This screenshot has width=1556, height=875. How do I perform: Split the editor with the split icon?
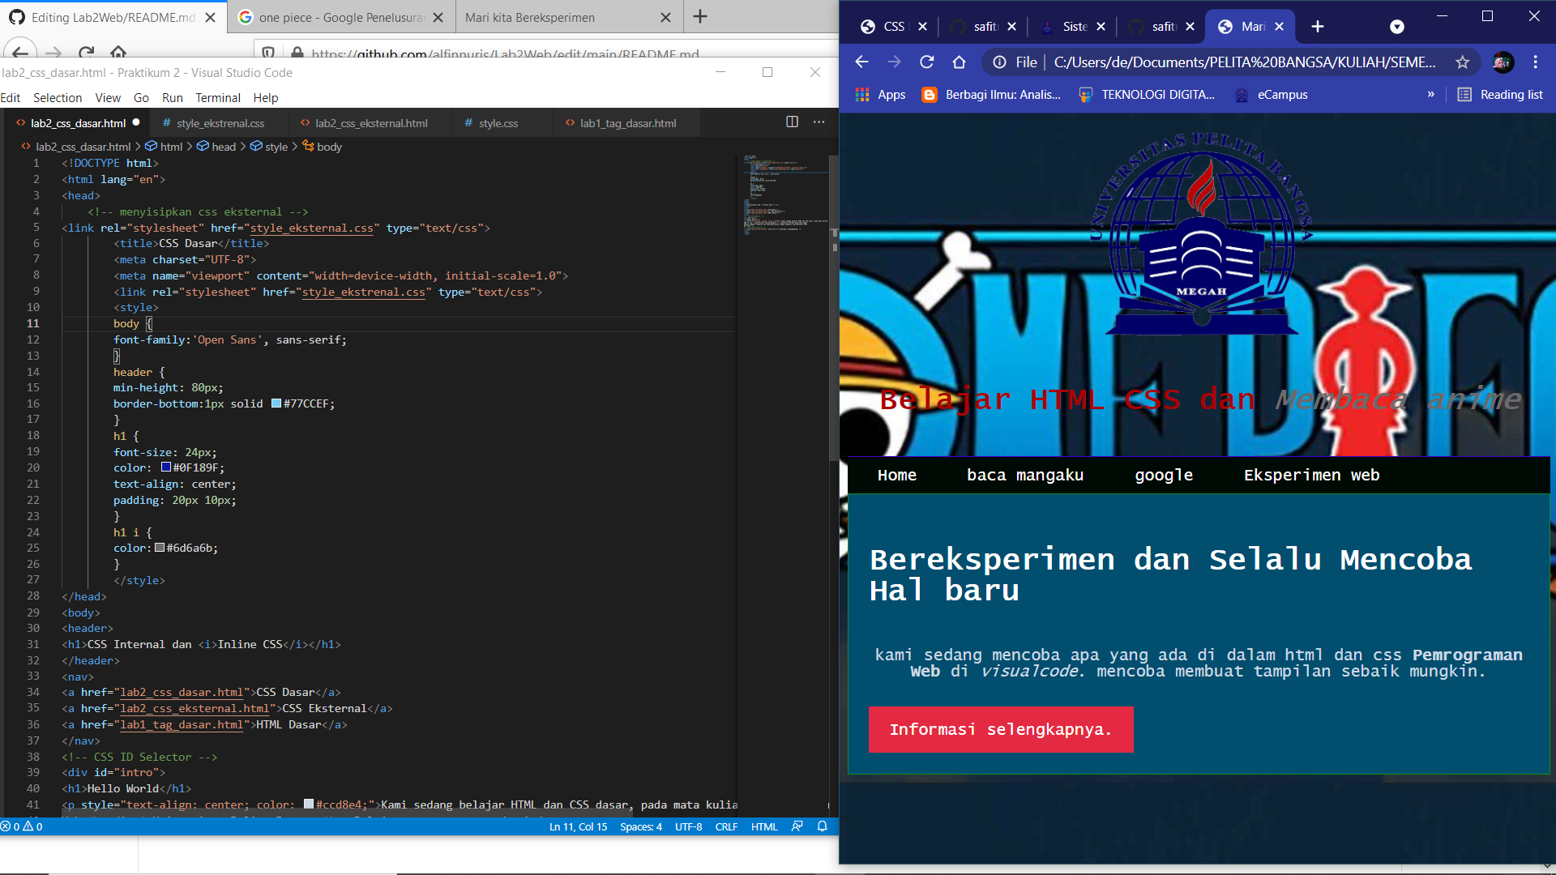coord(791,122)
